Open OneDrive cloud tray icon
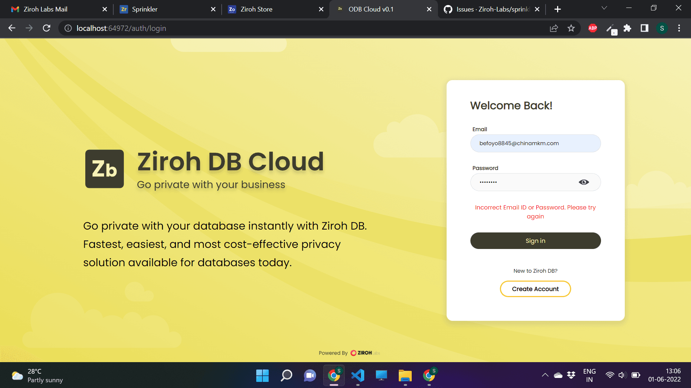Viewport: 691px width, 388px height. click(x=558, y=375)
